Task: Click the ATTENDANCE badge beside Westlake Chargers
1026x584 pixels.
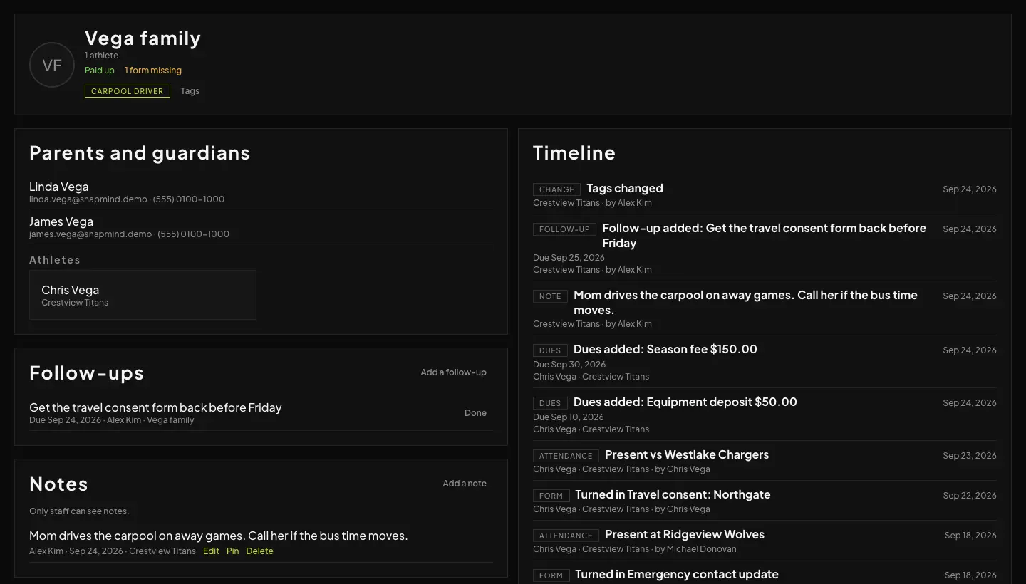Action: [566, 456]
